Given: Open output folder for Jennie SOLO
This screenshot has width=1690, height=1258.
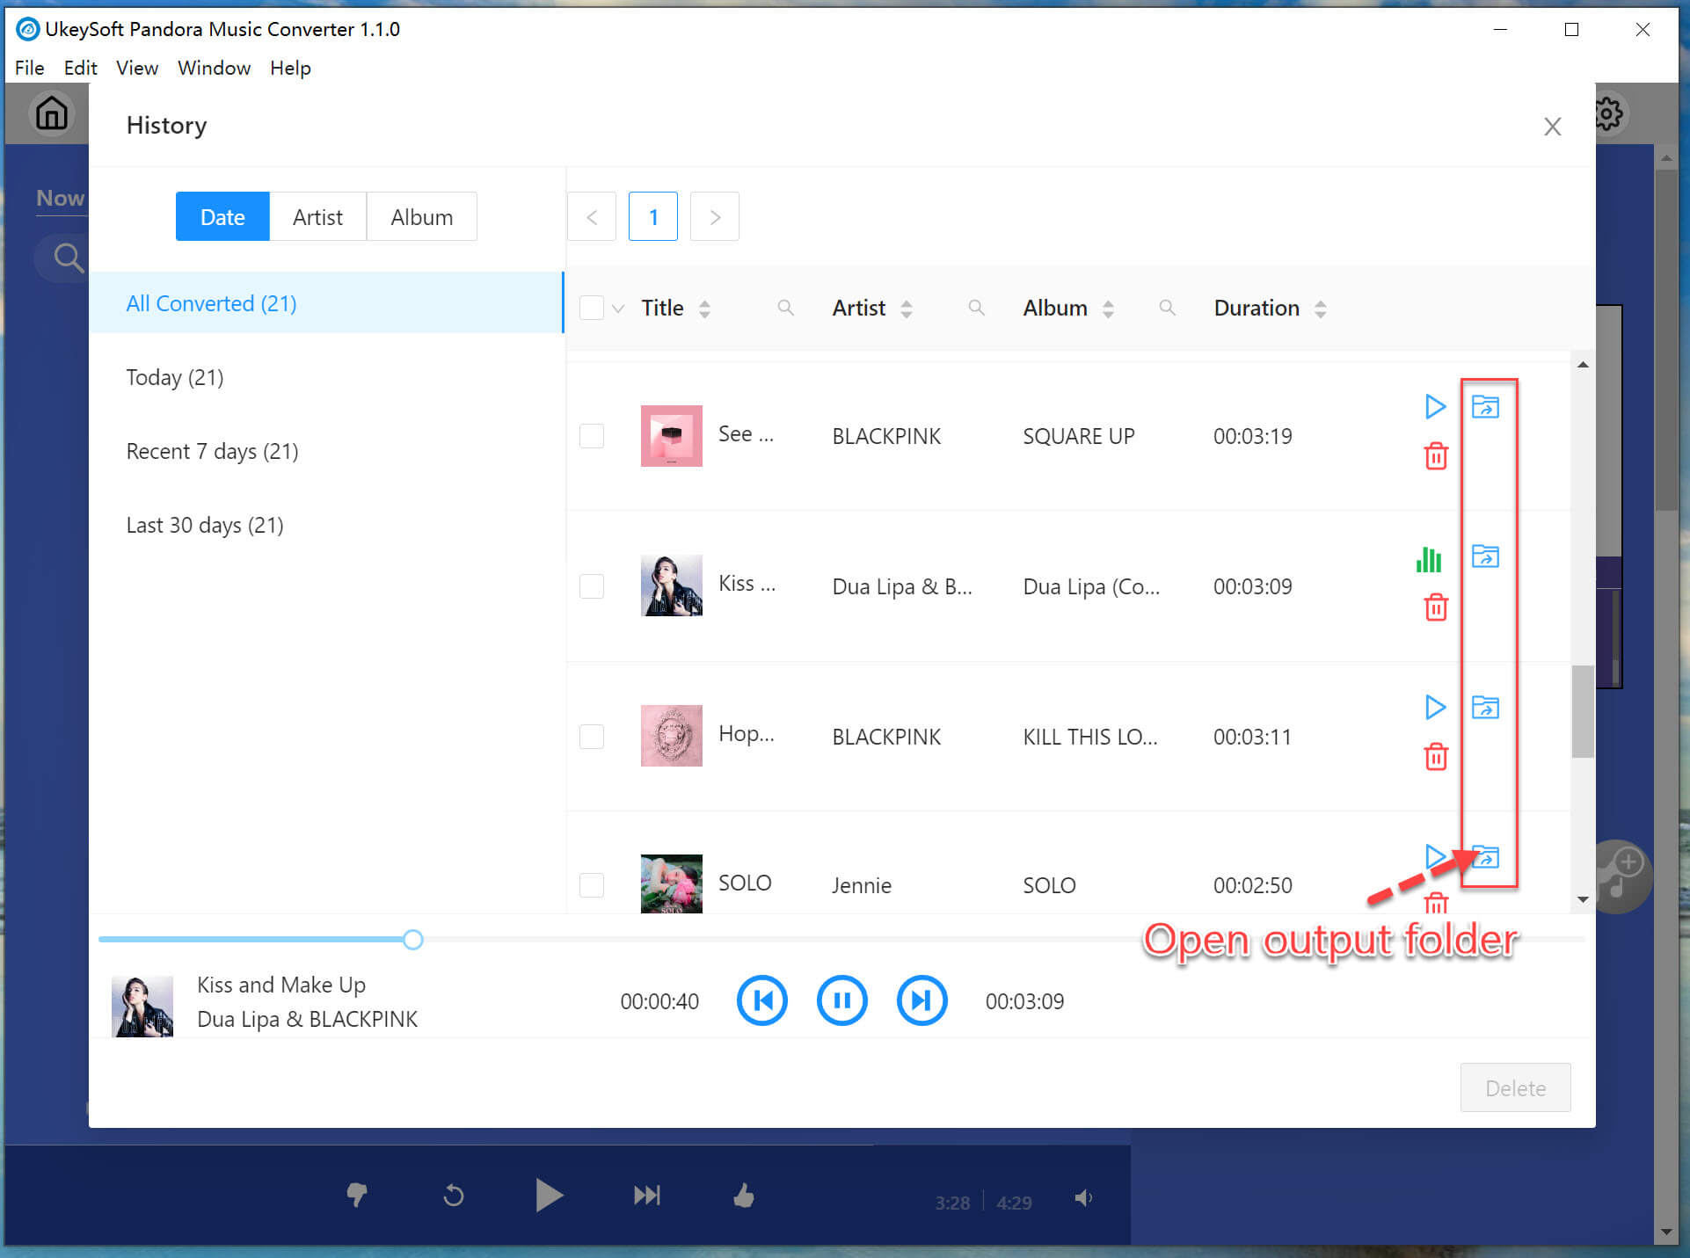Looking at the screenshot, I should tap(1485, 856).
